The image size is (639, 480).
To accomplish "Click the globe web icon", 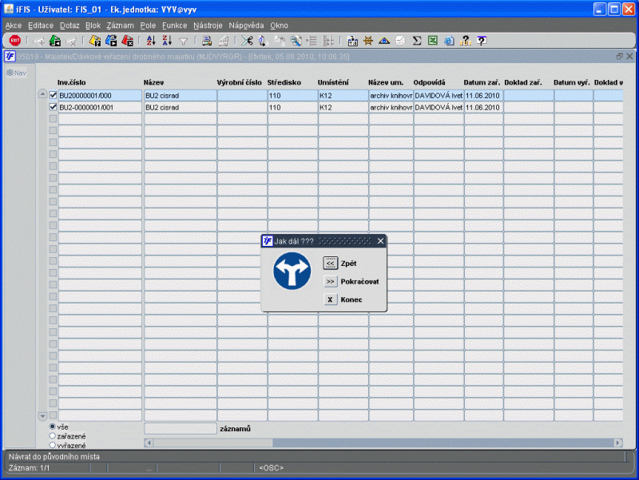I will tap(449, 41).
